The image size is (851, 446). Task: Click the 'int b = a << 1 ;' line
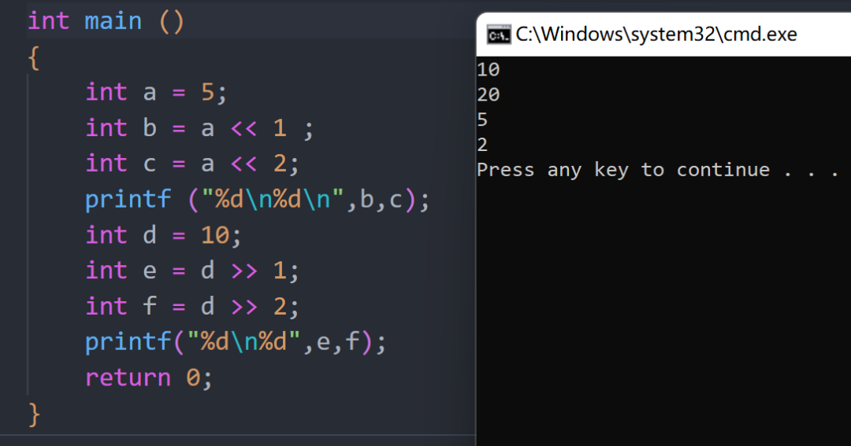click(199, 128)
